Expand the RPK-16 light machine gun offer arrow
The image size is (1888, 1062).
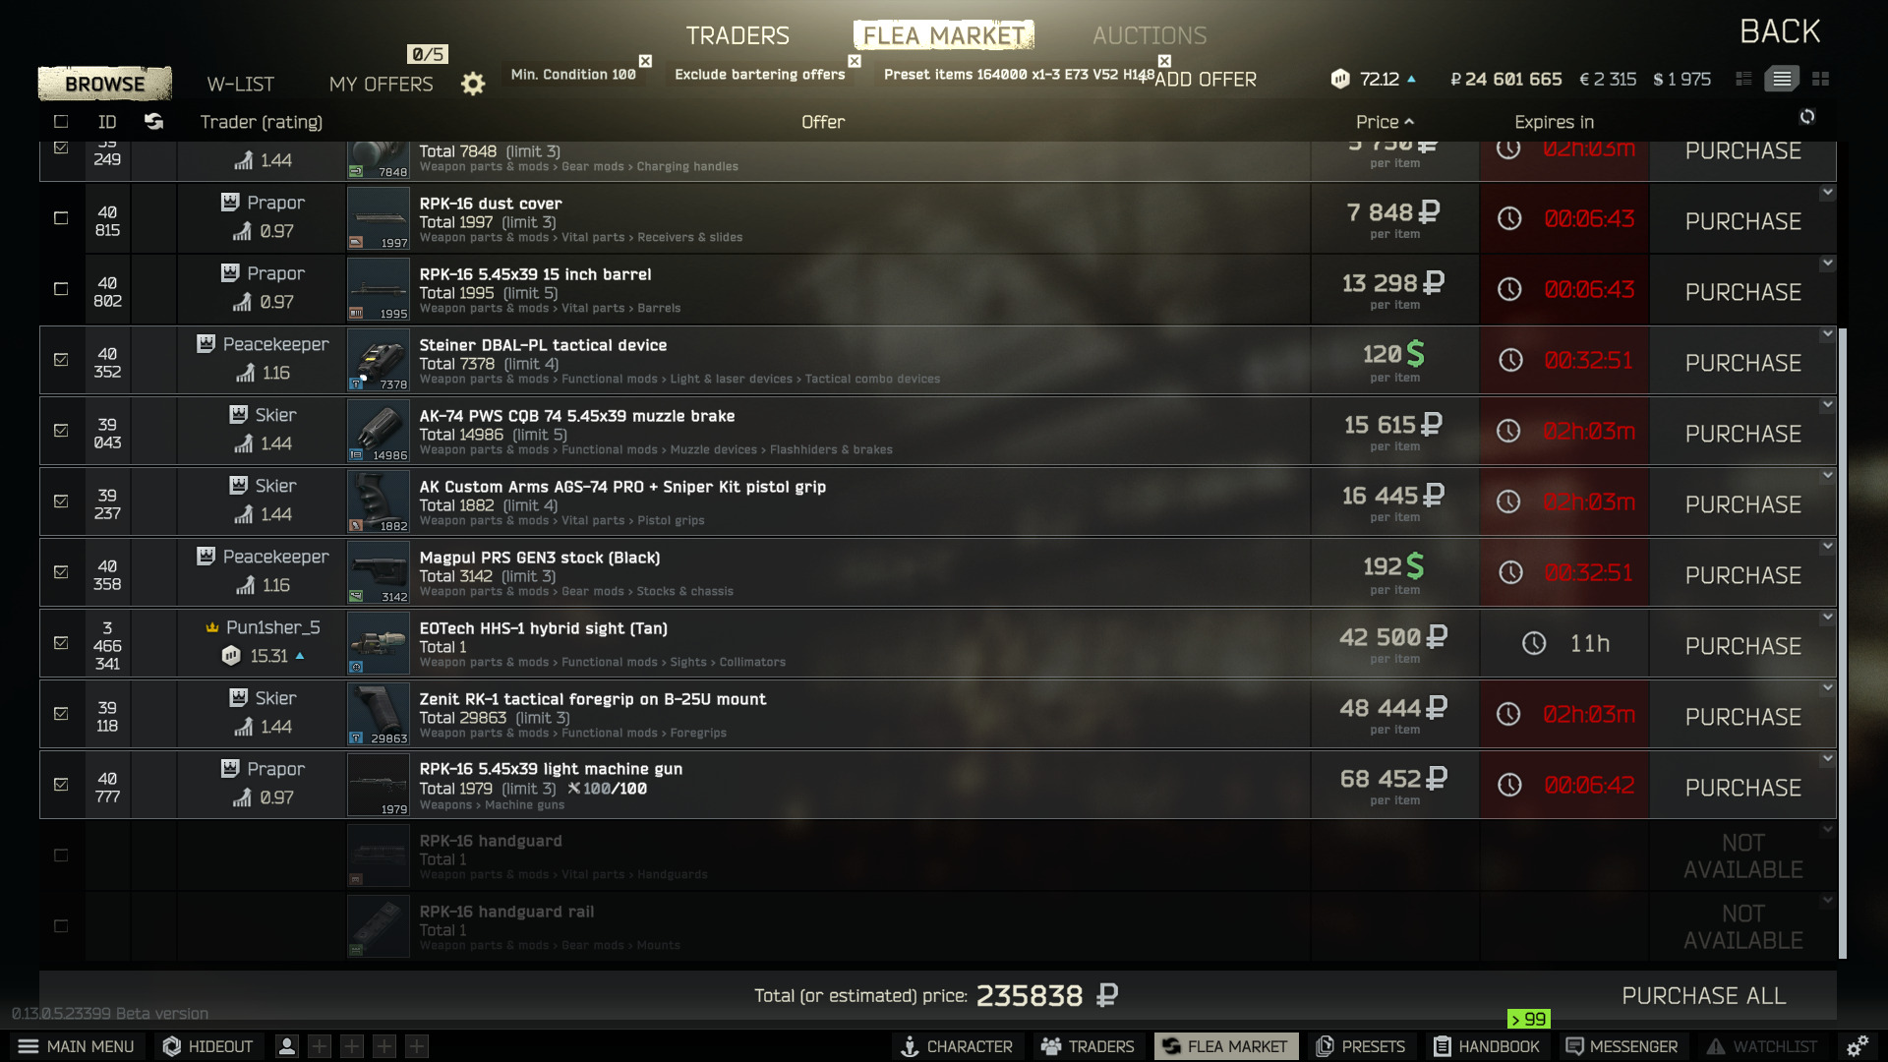pyautogui.click(x=1827, y=759)
